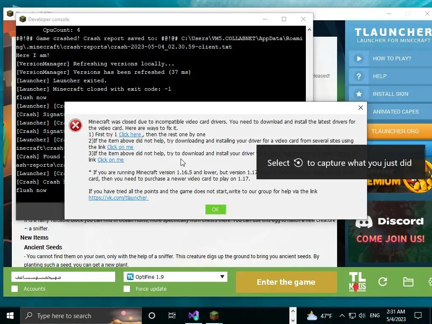Open Task View on the taskbar

172,316
